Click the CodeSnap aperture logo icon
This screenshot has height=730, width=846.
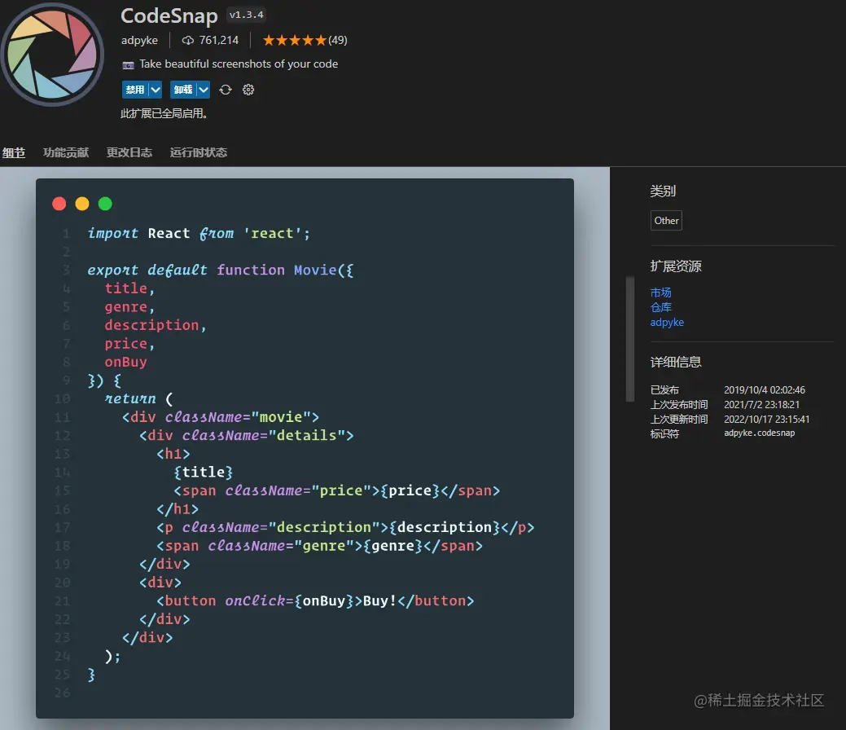[52, 54]
